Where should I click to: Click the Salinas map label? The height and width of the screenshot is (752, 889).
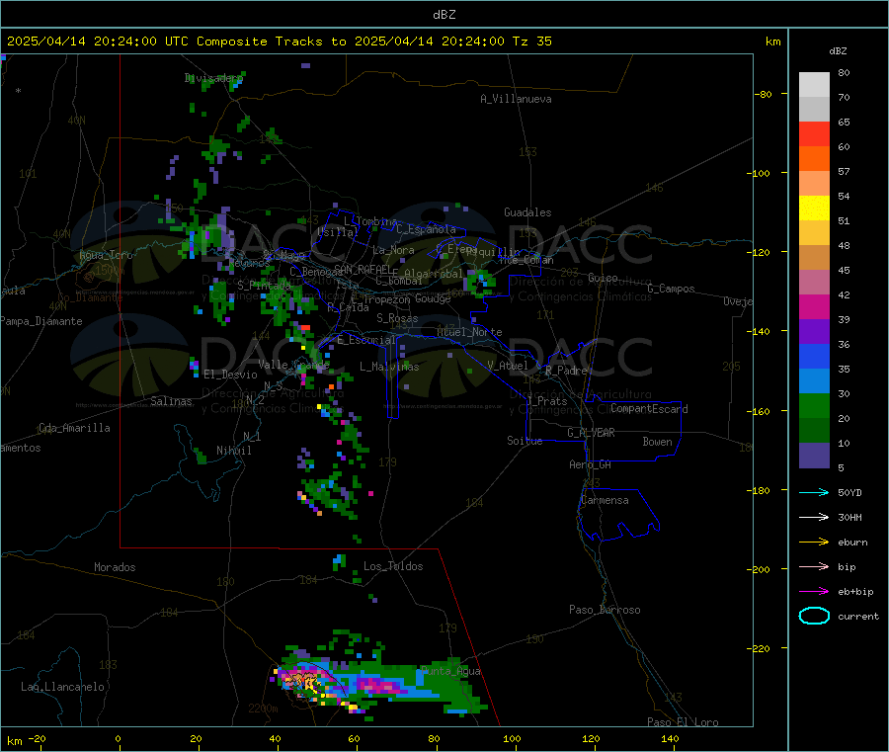tap(171, 401)
